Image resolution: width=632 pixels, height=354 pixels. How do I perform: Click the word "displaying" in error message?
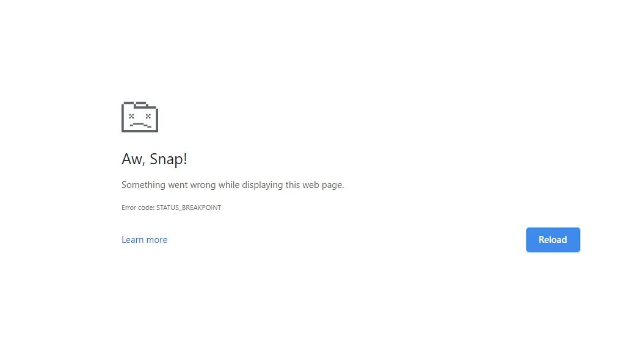point(263,185)
